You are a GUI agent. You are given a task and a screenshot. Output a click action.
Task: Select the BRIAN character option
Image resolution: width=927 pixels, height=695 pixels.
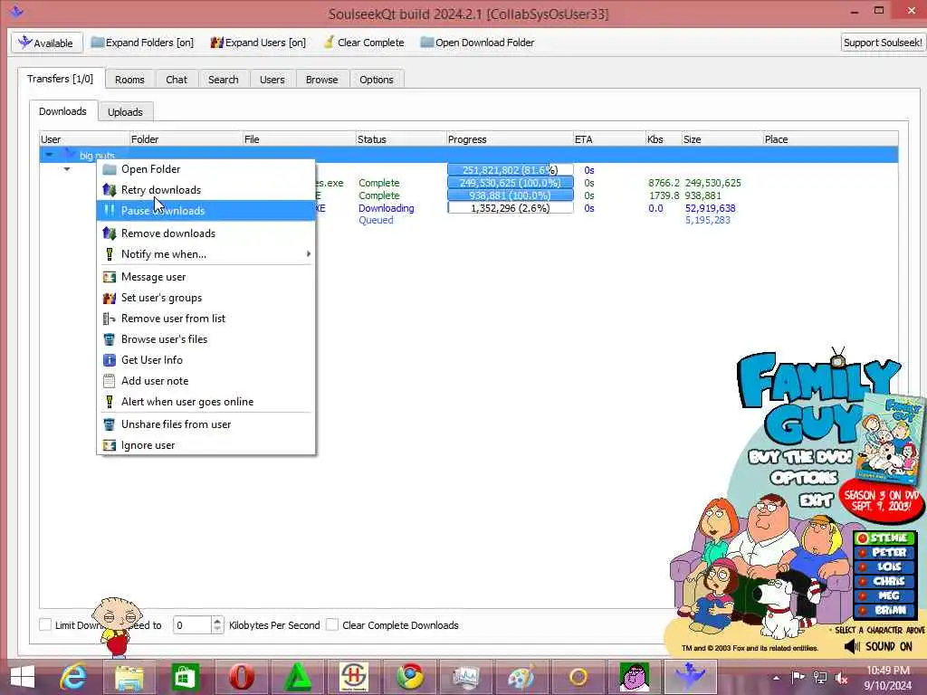click(884, 610)
